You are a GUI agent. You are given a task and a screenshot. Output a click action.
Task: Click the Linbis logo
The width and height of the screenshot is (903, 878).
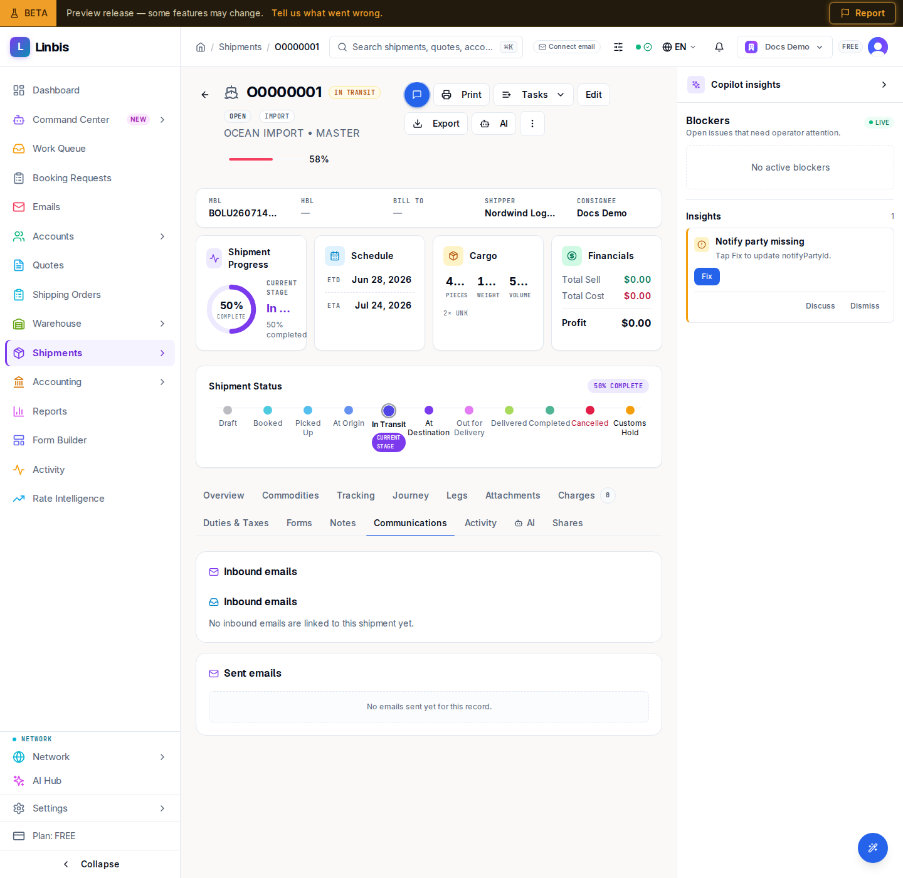pyautogui.click(x=40, y=47)
